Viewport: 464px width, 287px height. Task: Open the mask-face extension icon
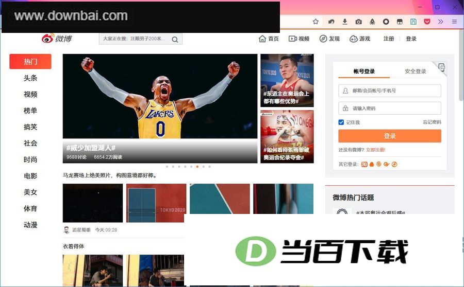tap(400, 22)
